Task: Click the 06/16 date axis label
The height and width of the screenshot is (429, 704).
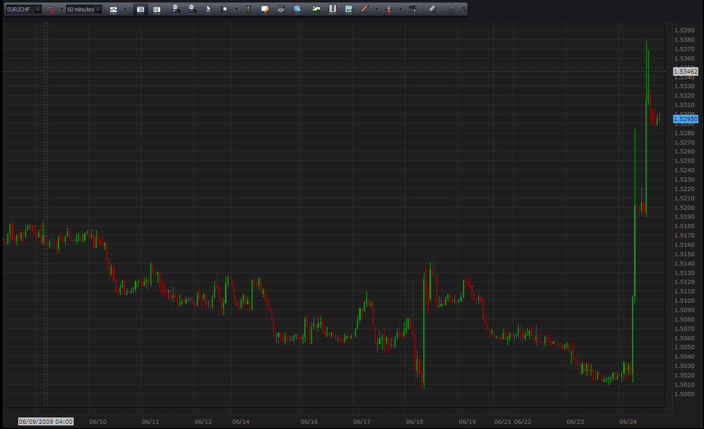Action: 309,421
